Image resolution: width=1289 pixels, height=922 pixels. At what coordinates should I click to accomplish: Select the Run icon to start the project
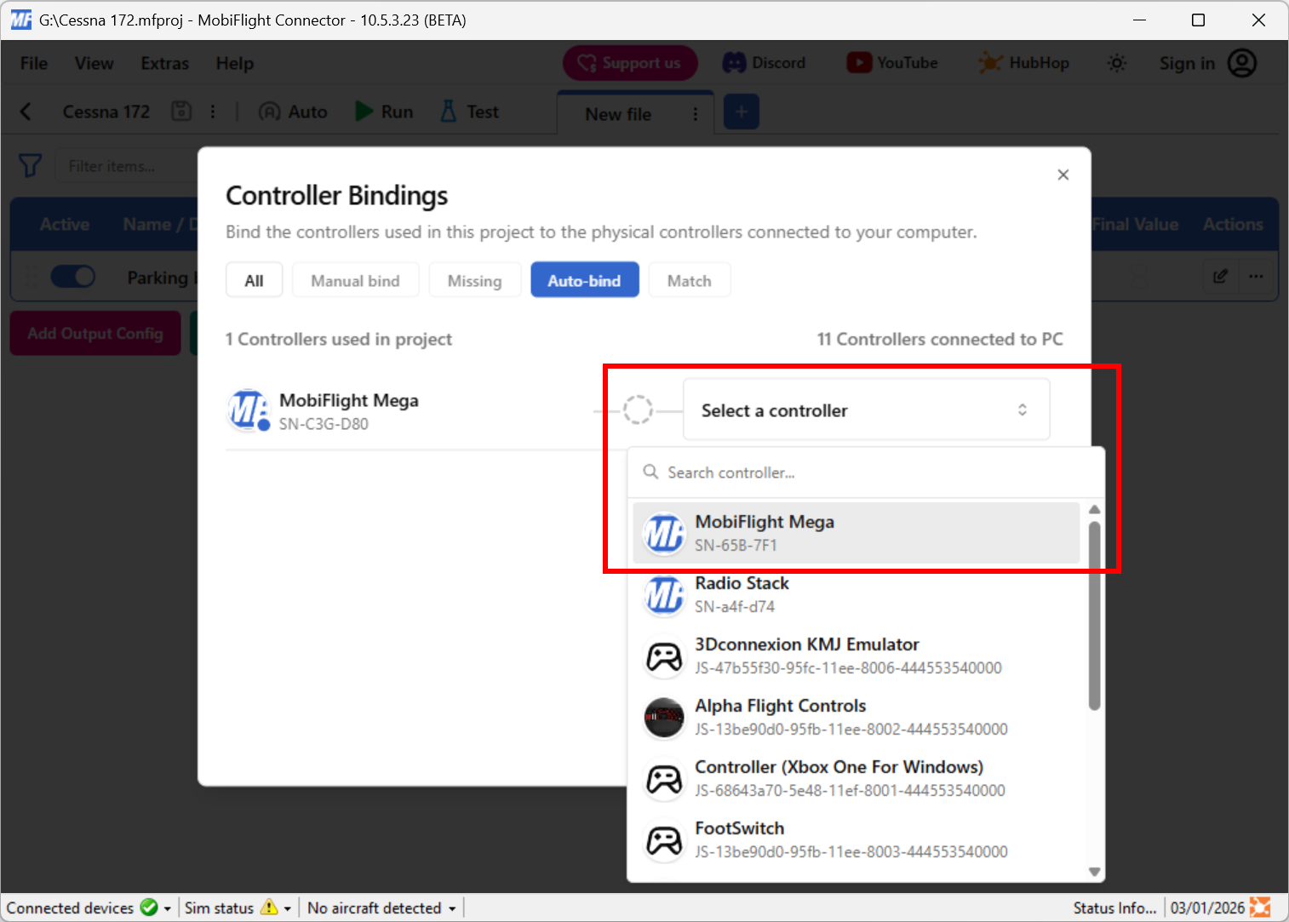(x=364, y=111)
